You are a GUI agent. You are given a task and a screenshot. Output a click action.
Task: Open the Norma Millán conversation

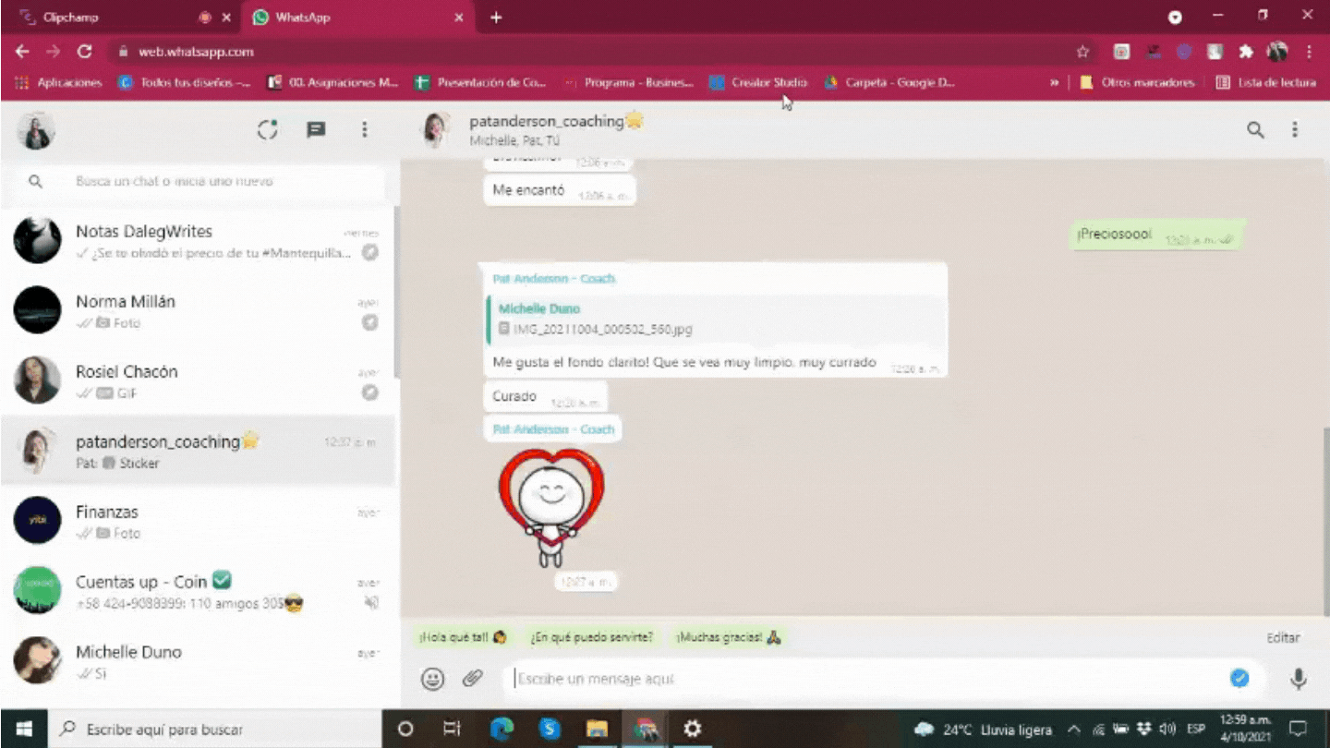[199, 311]
